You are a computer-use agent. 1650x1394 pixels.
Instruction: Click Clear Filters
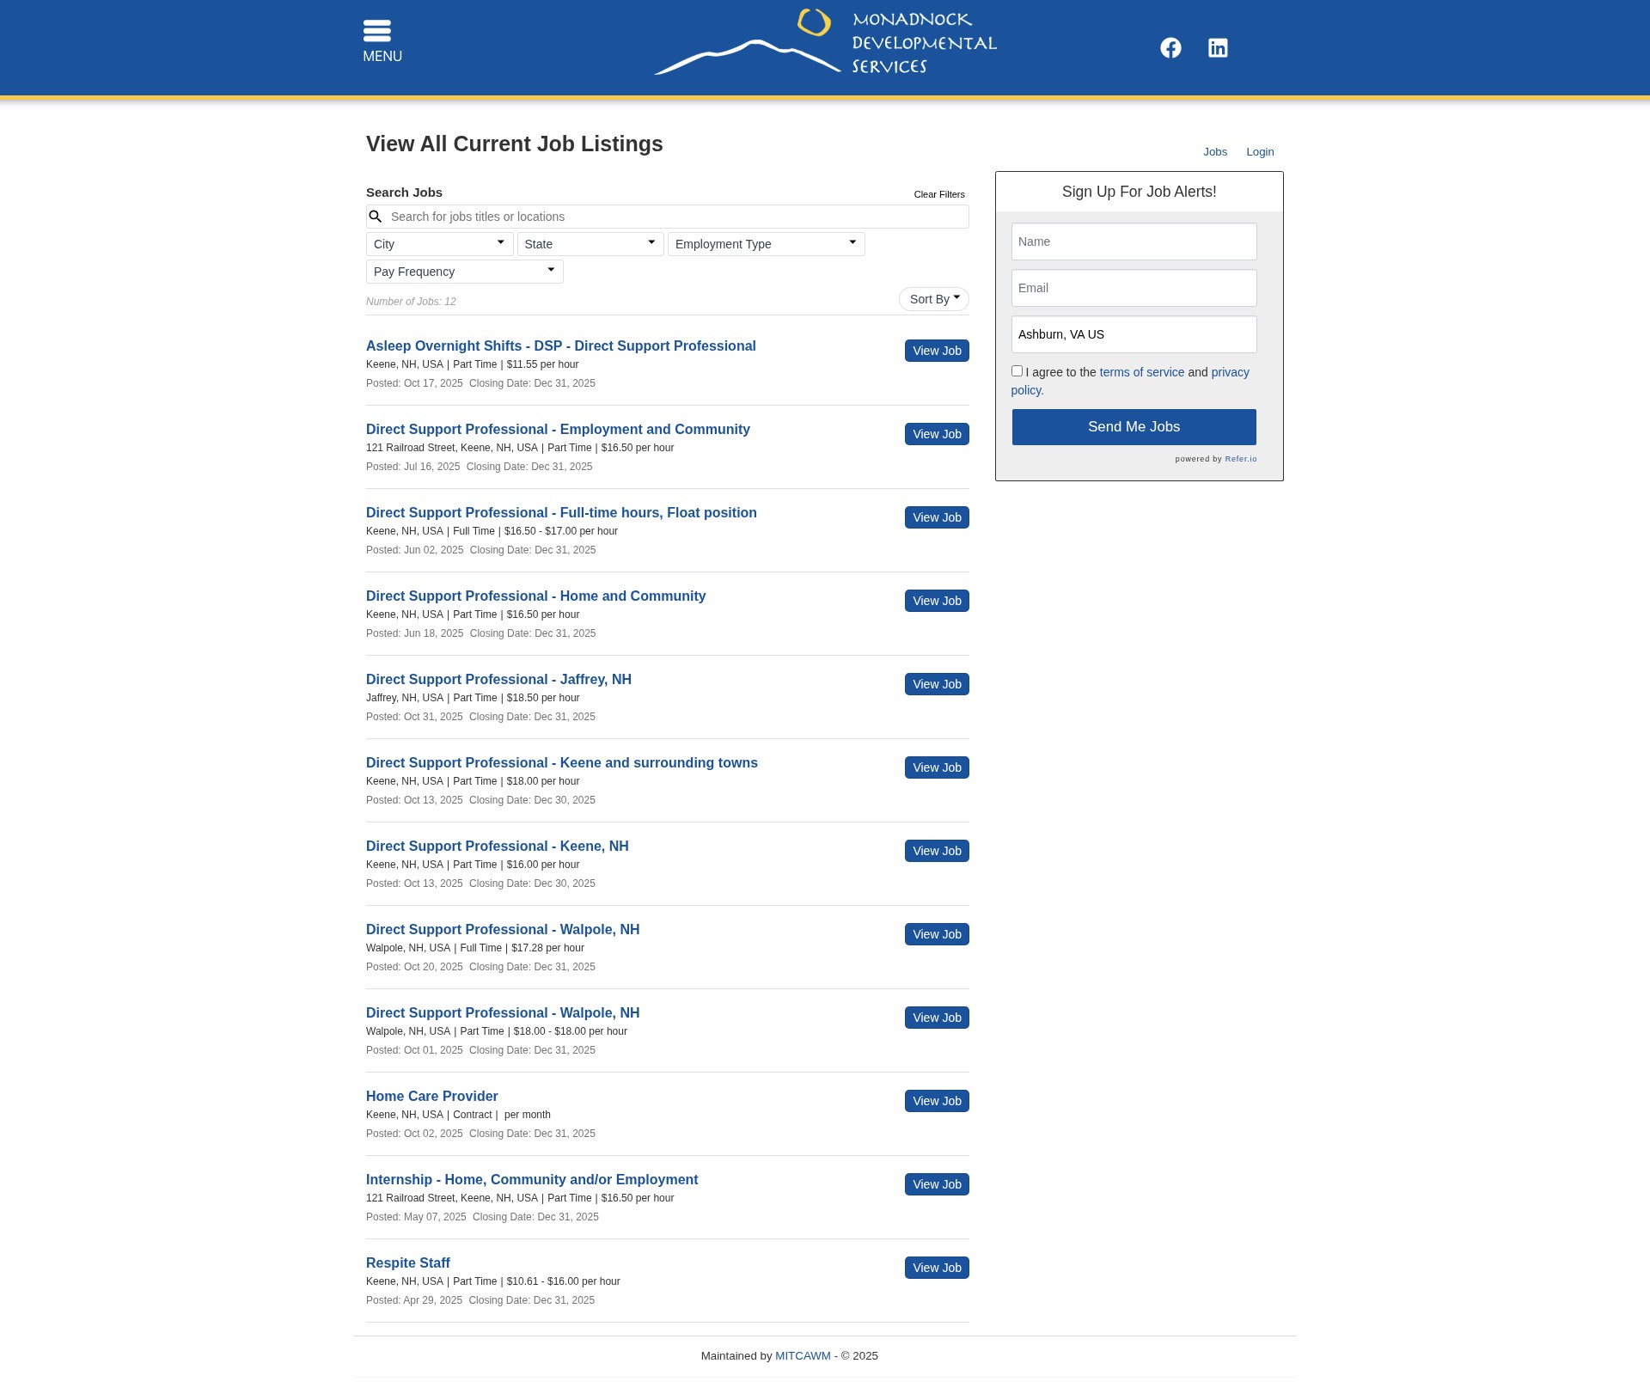point(939,194)
